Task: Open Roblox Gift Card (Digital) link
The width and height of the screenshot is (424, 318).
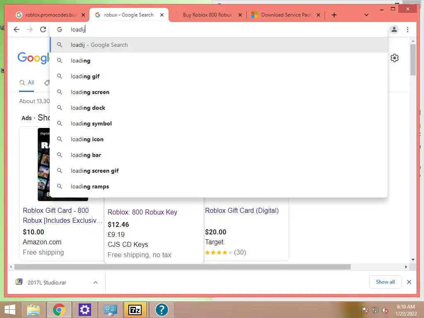Action: click(242, 211)
